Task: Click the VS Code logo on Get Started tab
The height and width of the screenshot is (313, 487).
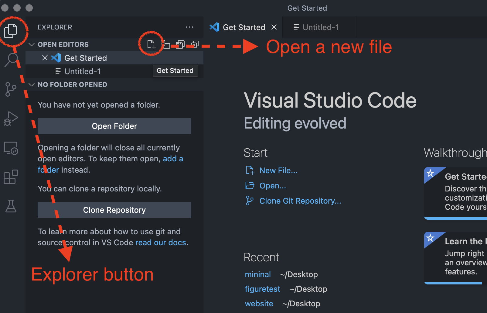Action: (x=214, y=27)
